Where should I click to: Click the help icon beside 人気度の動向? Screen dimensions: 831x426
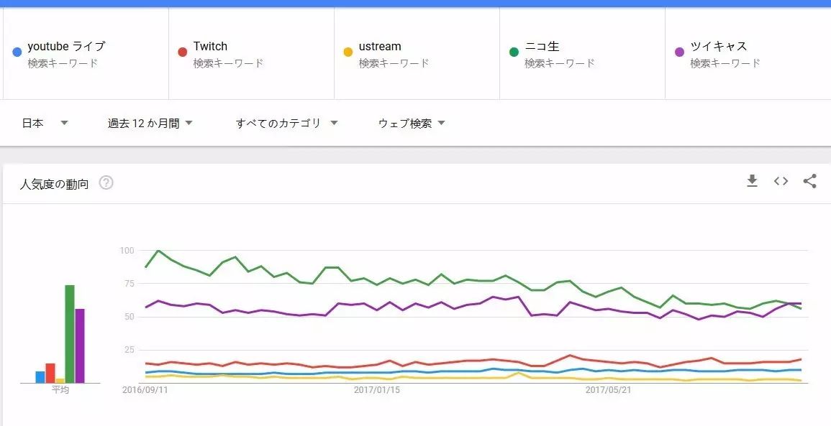click(106, 182)
